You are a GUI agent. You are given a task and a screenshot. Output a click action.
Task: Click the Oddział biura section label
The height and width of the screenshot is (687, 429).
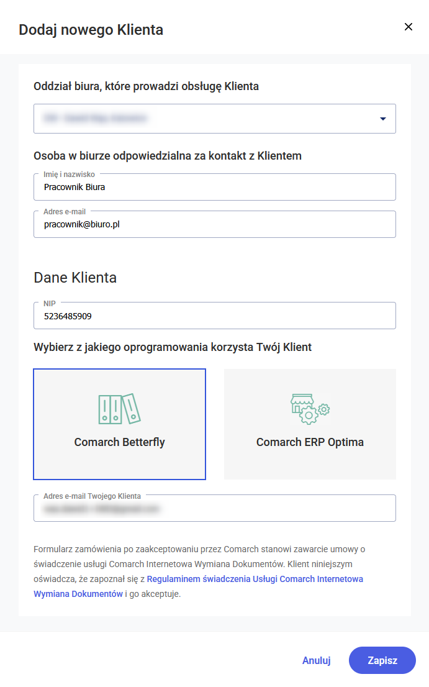(146, 86)
